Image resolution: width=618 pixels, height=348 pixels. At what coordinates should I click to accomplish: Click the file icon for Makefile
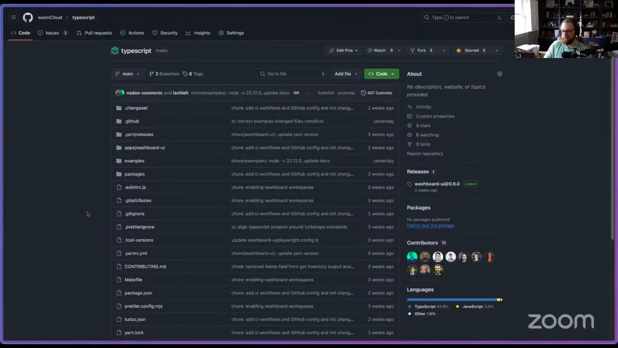click(x=119, y=280)
